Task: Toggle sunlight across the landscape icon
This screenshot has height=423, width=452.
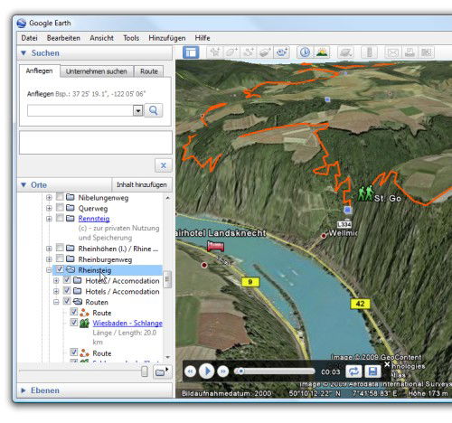Action: click(322, 52)
